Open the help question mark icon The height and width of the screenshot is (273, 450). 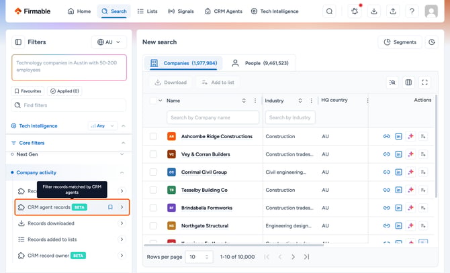pos(412,11)
